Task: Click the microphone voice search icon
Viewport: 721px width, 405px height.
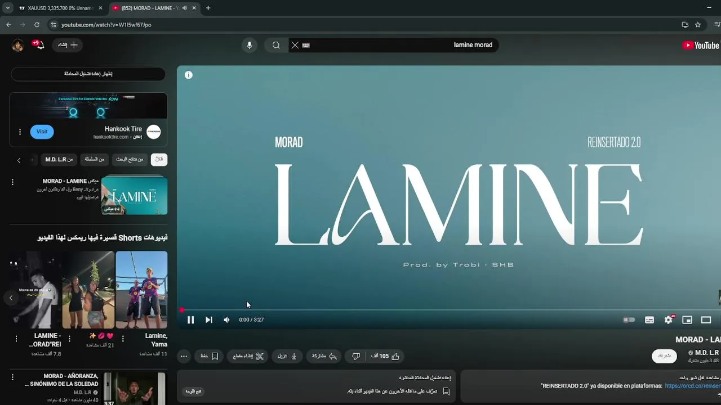Action: (250, 45)
